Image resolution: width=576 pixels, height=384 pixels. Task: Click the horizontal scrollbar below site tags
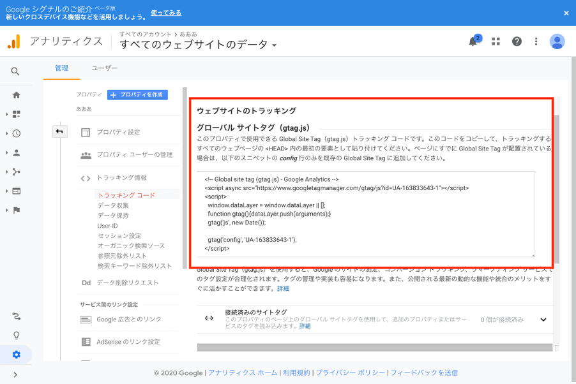pyautogui.click(x=375, y=347)
